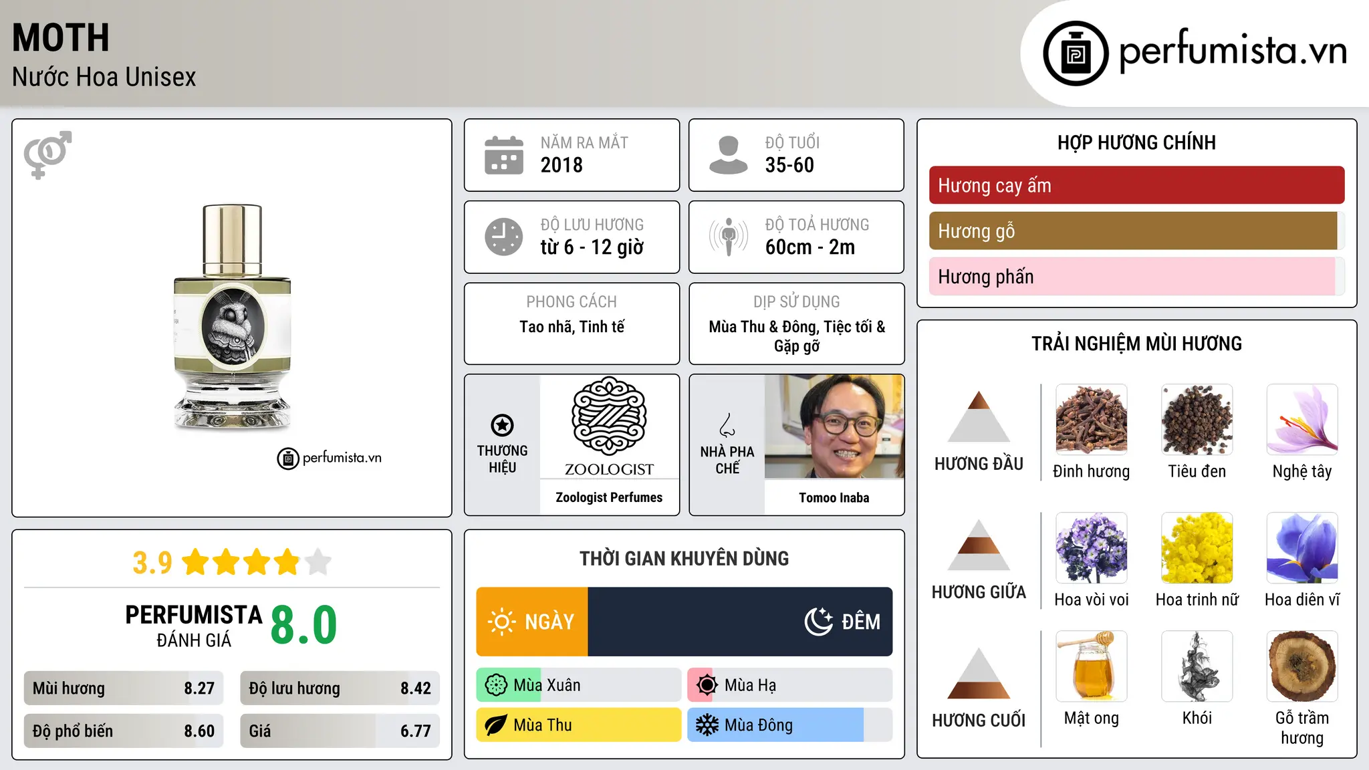The image size is (1369, 770).
Task: Select the Hoa trinh nữ mimosa image
Action: click(1197, 548)
